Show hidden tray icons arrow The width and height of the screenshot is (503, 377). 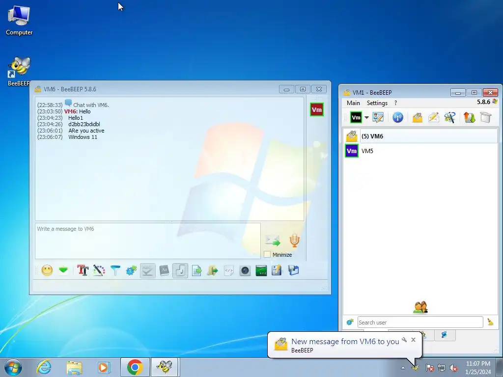tap(403, 368)
